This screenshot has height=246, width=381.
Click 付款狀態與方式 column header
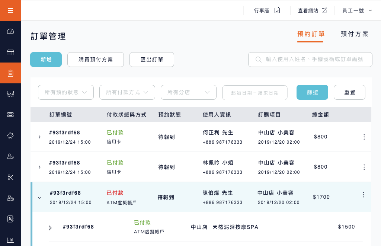127,115
